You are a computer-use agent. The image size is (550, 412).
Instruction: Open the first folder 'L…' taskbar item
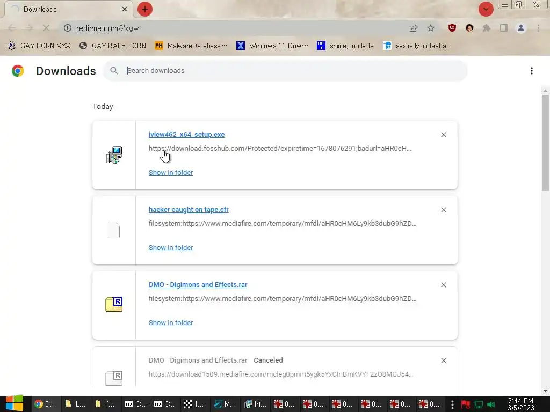(x=75, y=404)
